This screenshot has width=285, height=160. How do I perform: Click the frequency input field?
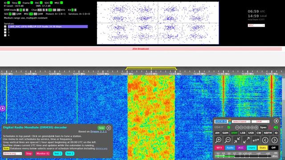pos(221,121)
